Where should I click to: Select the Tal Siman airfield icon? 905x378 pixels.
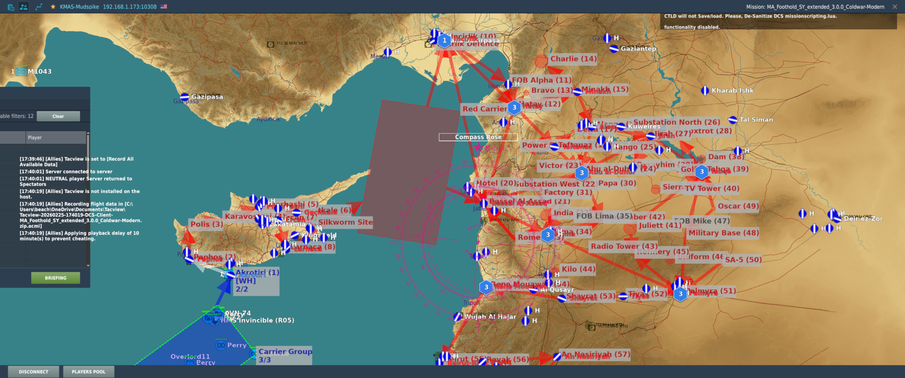coord(733,120)
